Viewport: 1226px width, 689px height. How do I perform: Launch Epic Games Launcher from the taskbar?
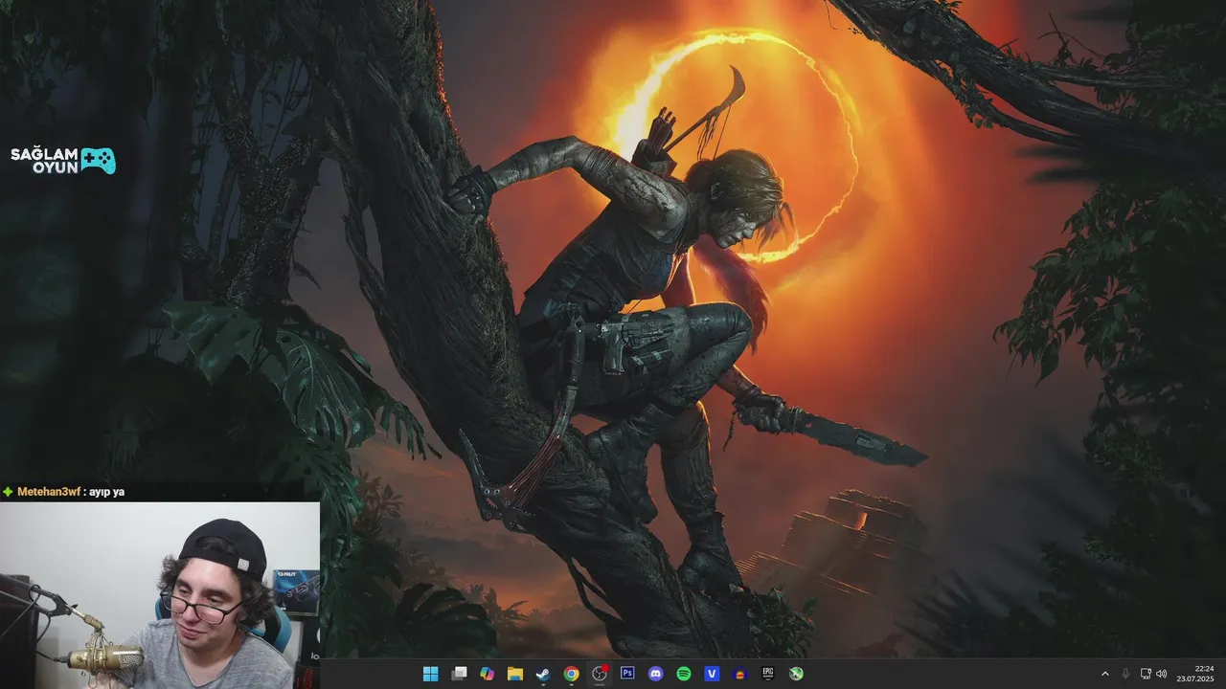click(x=768, y=674)
